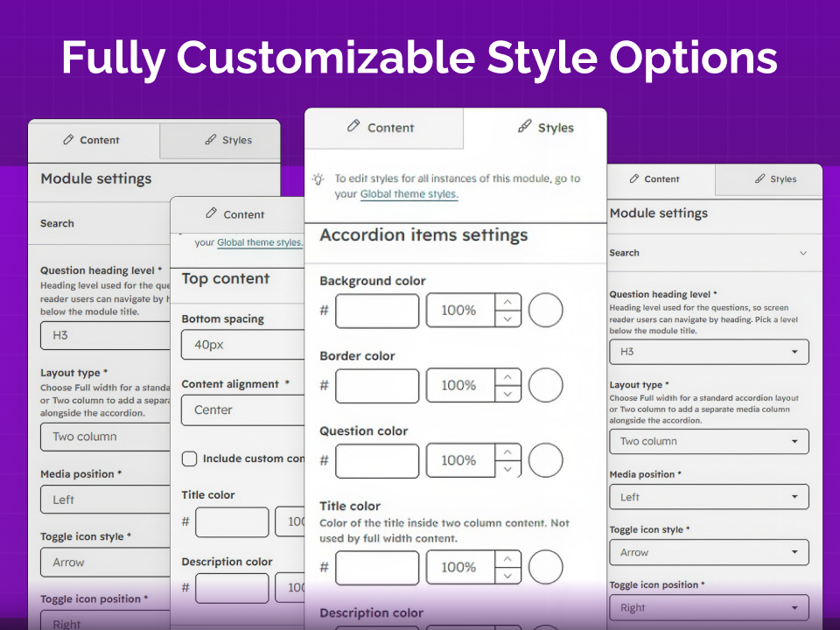Open Media position Left dropdown in far-right panel
The image size is (840, 630).
pos(710,497)
